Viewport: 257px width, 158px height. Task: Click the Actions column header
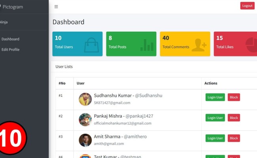[x=211, y=83]
